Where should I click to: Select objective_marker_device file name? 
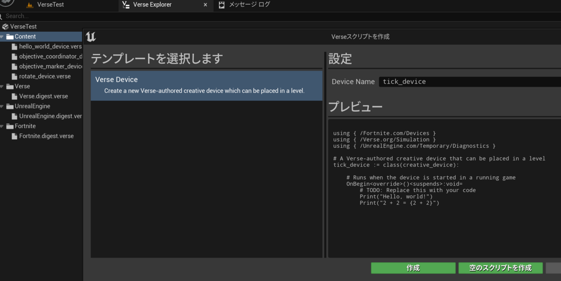[50, 66]
